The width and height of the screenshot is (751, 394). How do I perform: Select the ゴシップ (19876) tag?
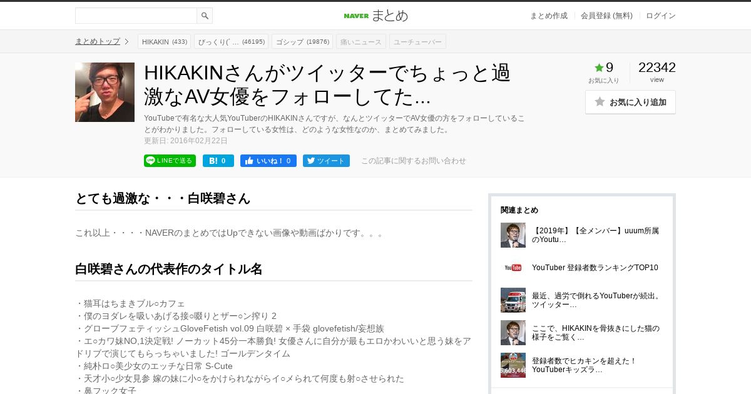click(x=302, y=42)
